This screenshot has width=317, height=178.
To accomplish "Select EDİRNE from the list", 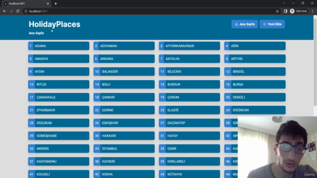I will tap(124, 110).
